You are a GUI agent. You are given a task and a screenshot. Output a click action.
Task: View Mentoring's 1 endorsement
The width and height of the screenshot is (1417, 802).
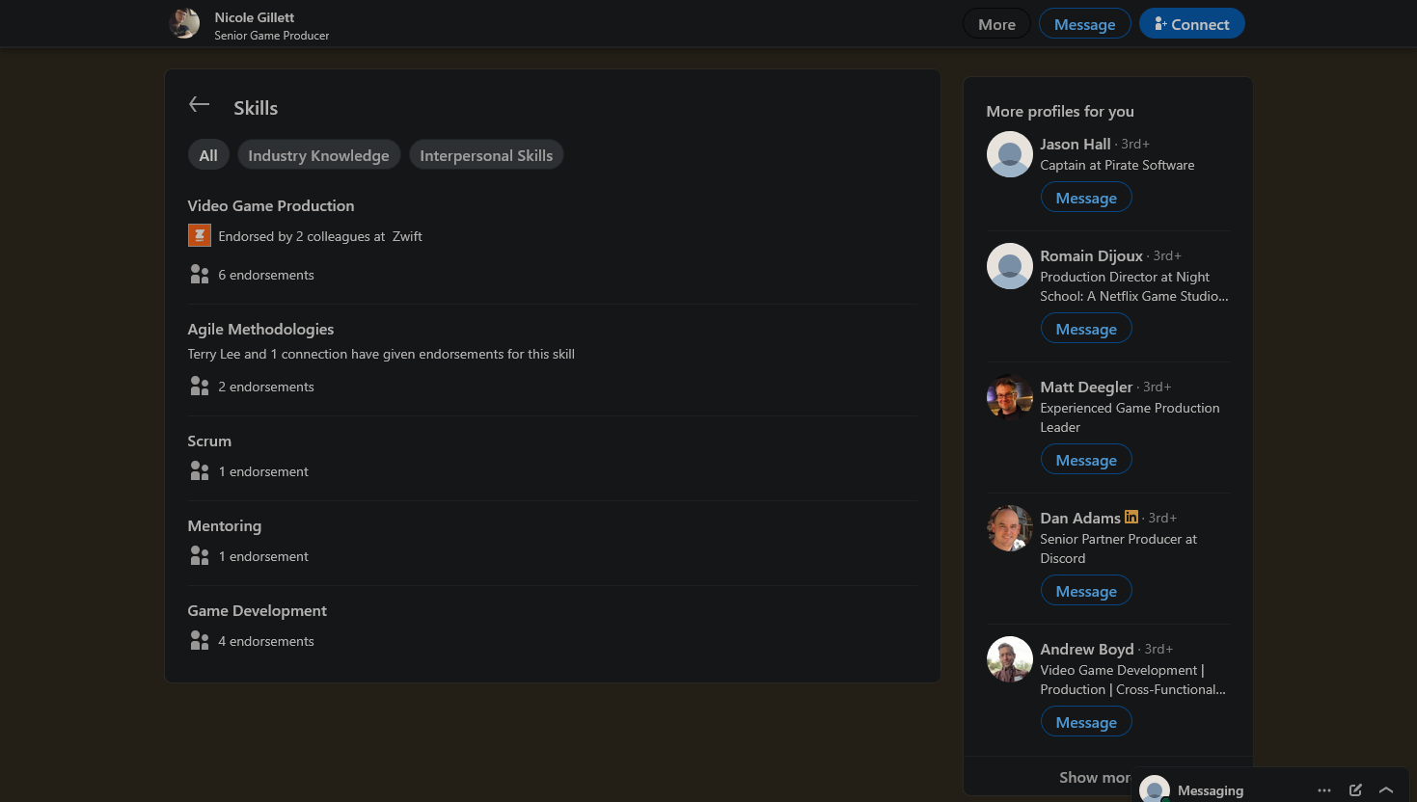click(263, 556)
